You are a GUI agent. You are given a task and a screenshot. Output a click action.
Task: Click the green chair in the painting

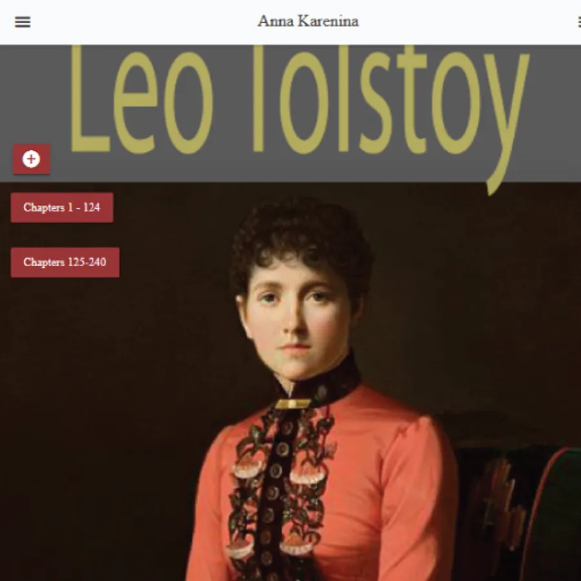(519, 511)
